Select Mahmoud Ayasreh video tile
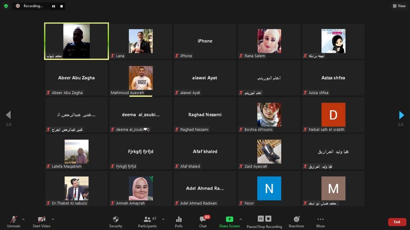 click(x=141, y=78)
